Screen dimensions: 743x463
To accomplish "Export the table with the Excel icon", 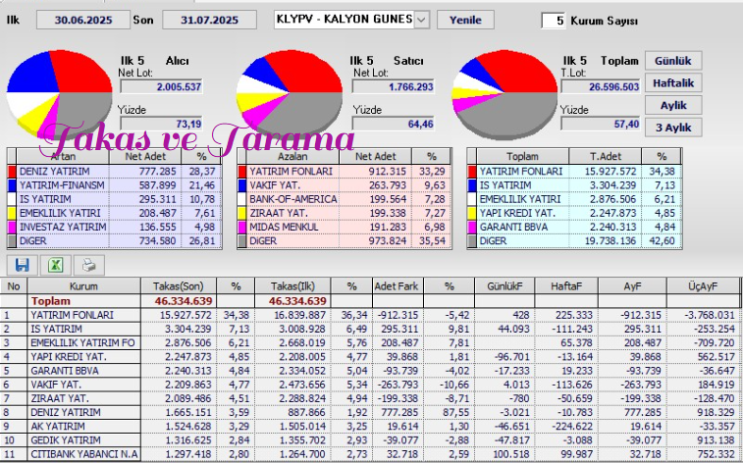I will [x=55, y=265].
